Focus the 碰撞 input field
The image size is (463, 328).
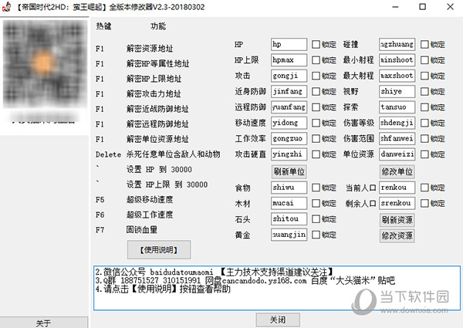[x=397, y=44]
